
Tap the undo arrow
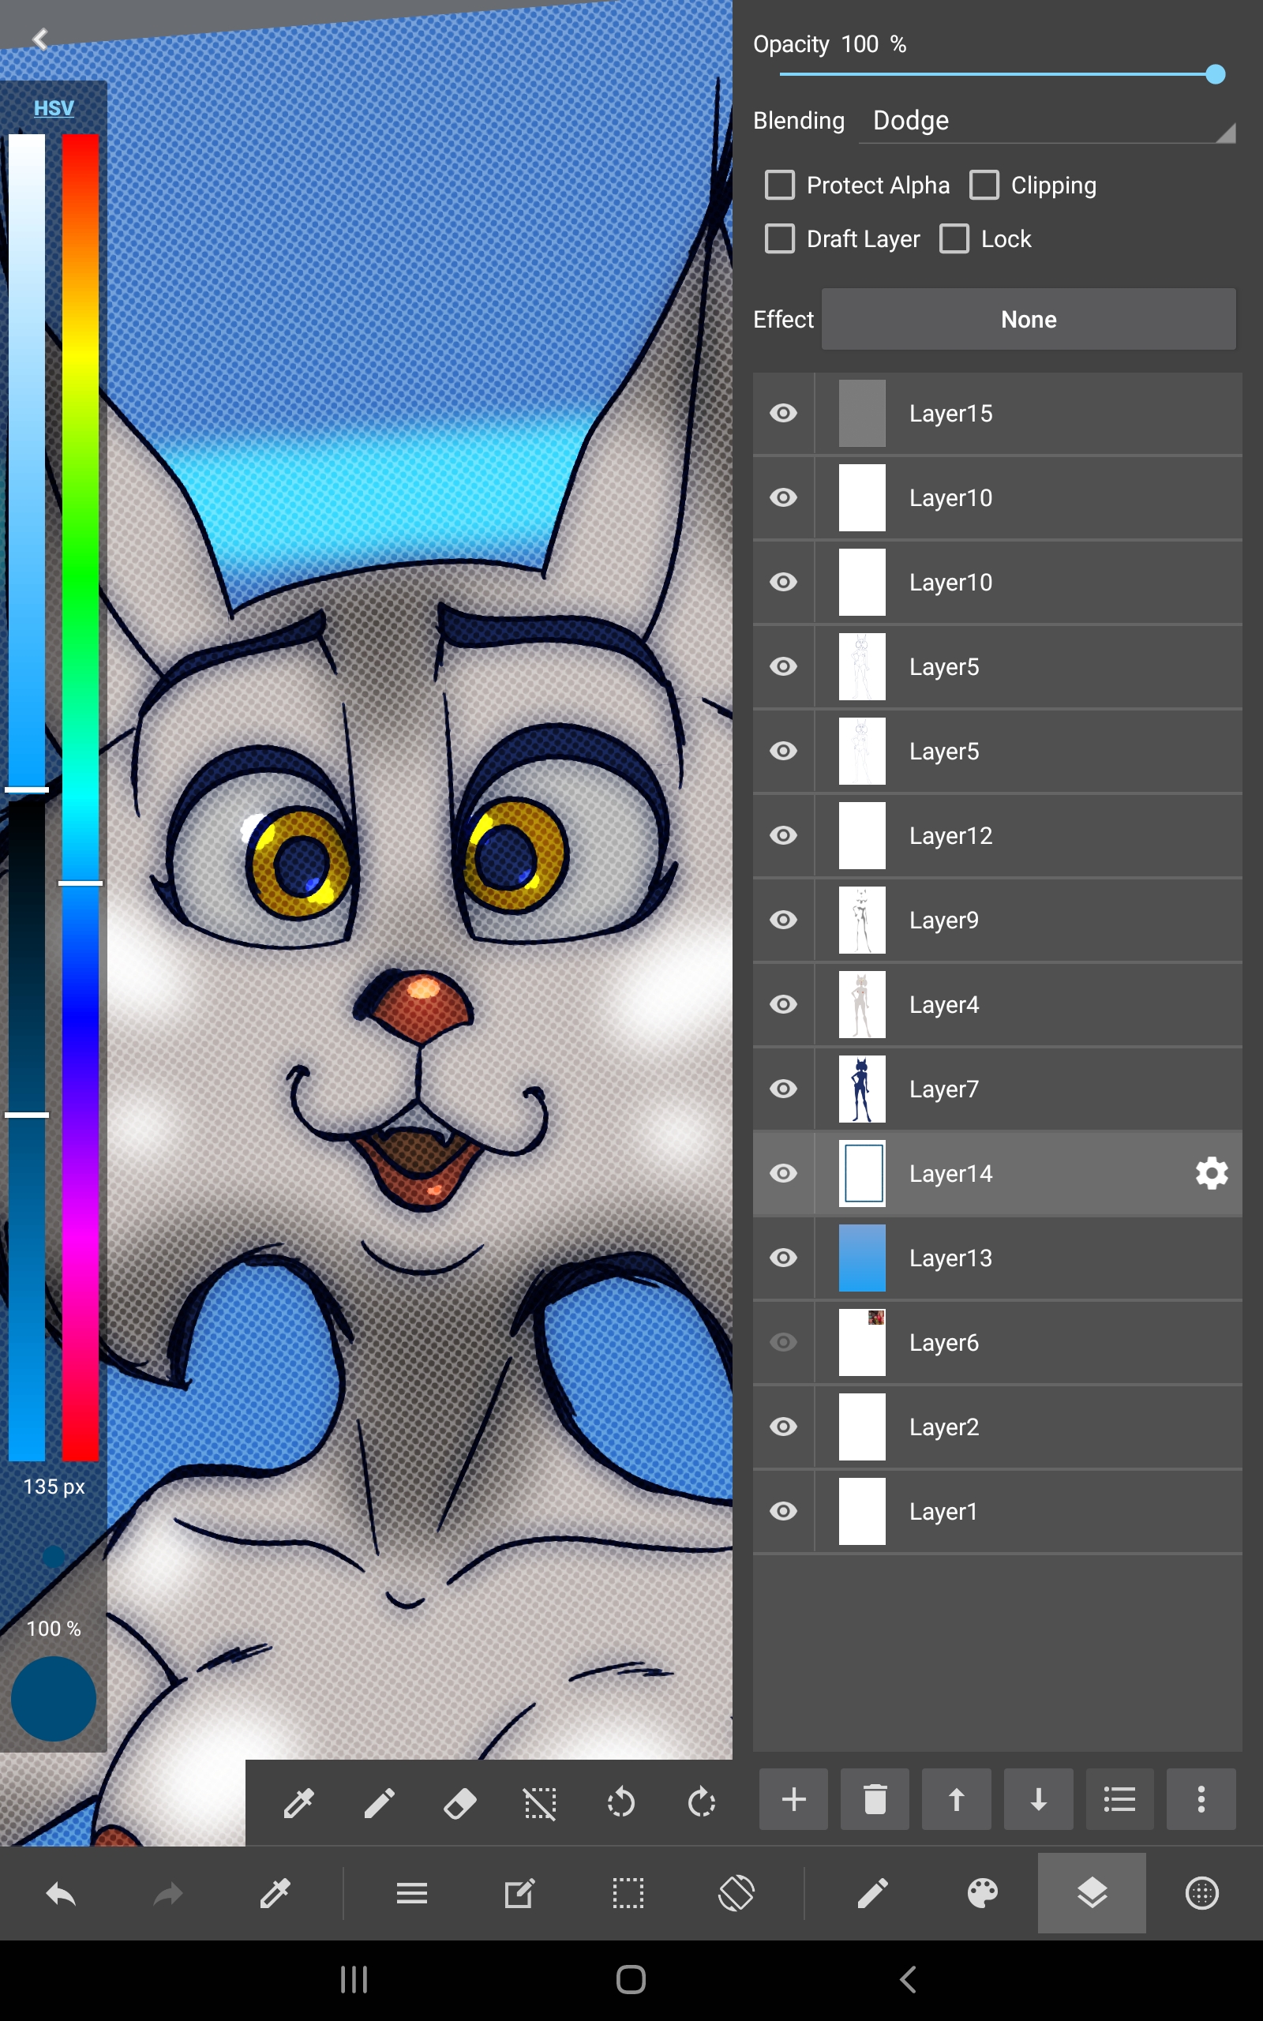click(x=60, y=1893)
